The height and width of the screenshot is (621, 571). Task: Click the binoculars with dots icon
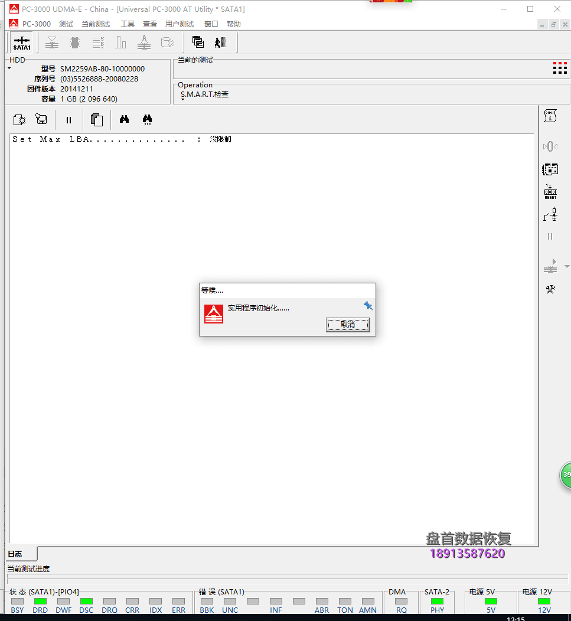[x=148, y=120]
